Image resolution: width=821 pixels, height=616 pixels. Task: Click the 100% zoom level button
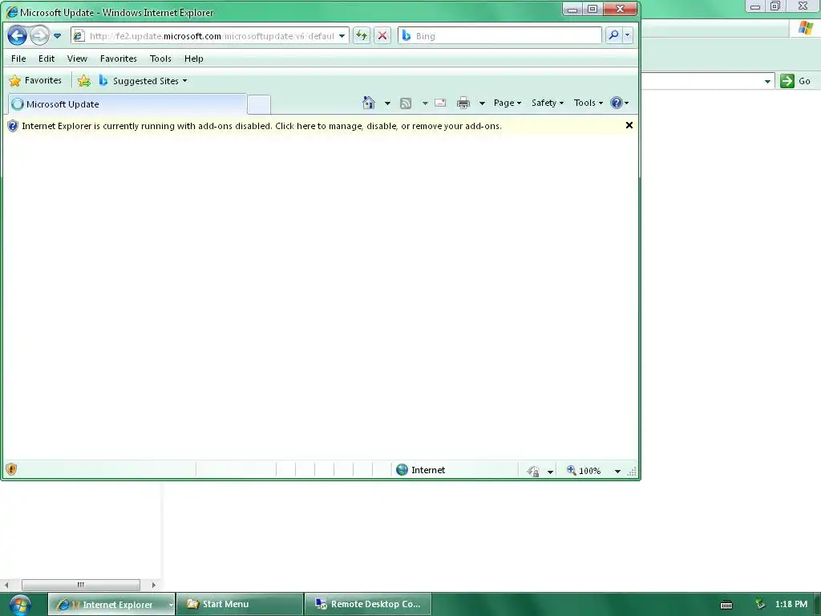click(x=584, y=470)
